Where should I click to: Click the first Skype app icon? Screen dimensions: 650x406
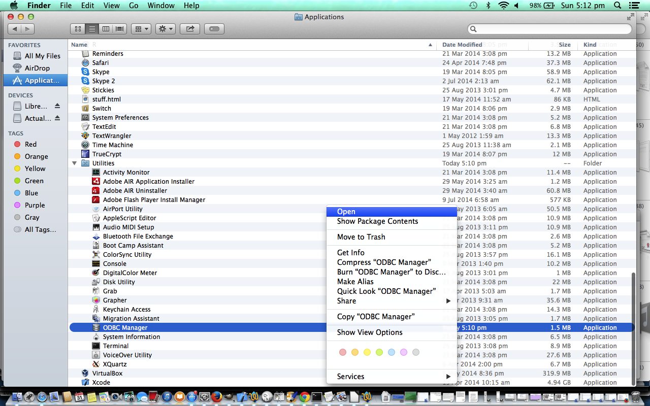tap(85, 72)
